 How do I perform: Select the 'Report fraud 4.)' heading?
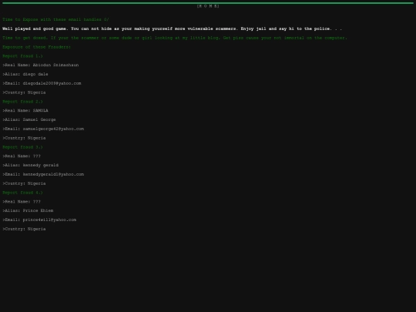pyautogui.click(x=22, y=193)
